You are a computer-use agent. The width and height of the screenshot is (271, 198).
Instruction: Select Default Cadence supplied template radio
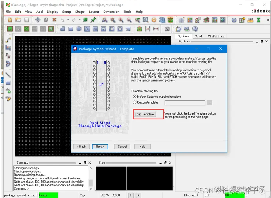click(134, 97)
